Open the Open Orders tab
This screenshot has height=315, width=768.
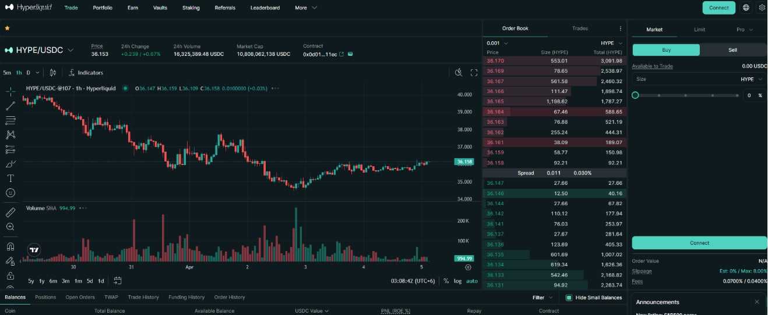point(80,297)
